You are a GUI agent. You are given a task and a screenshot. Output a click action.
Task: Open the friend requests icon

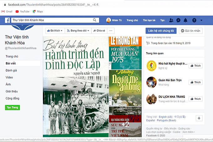tap(171, 20)
